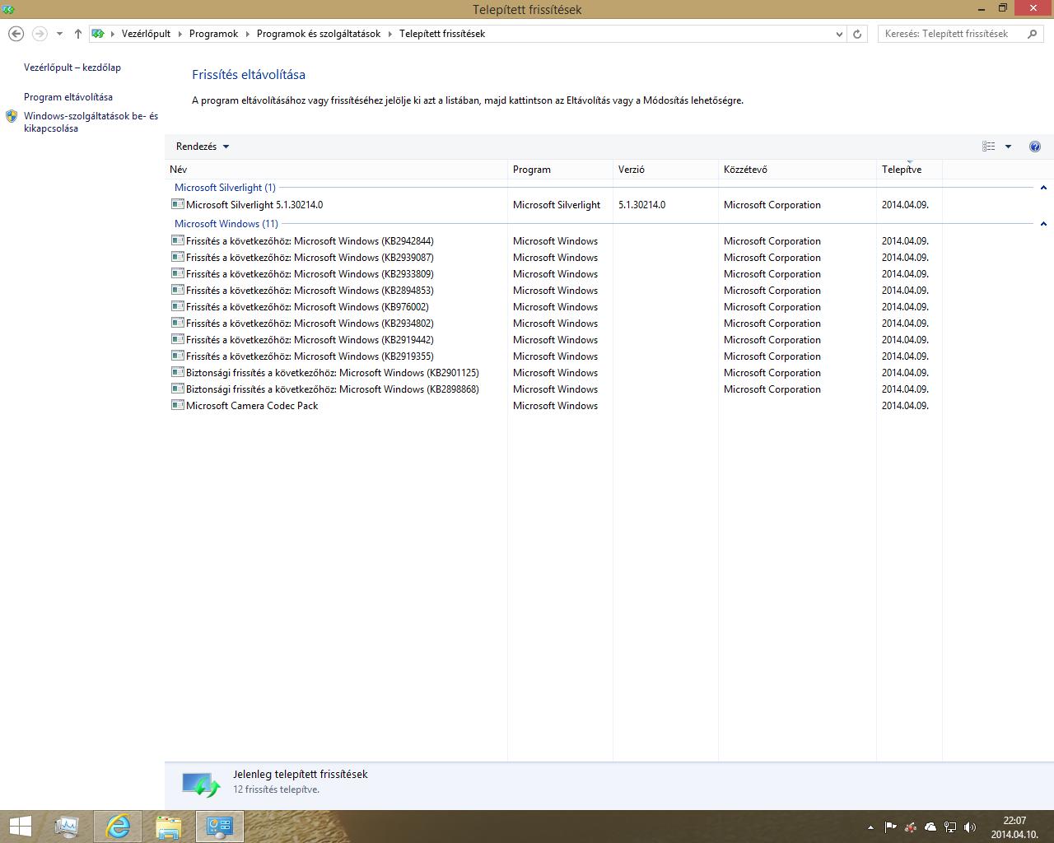Open the Rendezés dropdown menu
Image resolution: width=1054 pixels, height=843 pixels.
[203, 147]
